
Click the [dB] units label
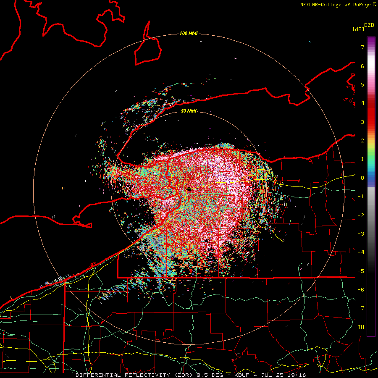359,29
